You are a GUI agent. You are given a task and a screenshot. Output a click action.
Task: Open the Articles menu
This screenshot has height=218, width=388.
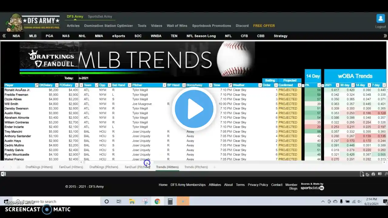(73, 26)
